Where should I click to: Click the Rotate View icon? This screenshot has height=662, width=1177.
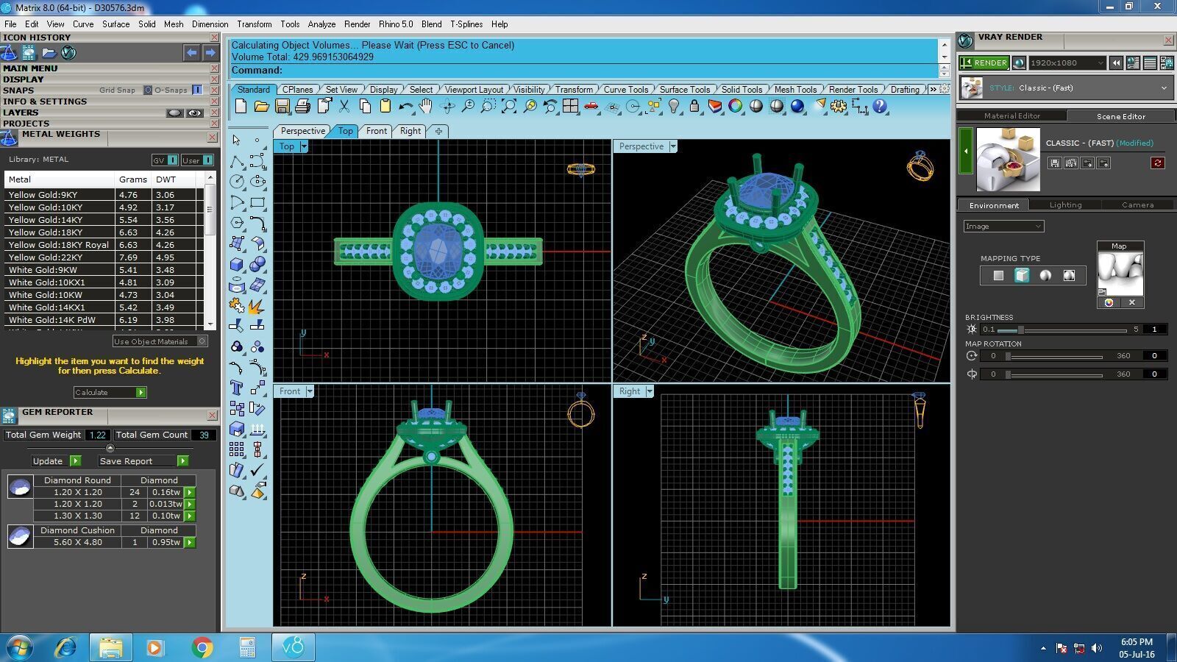coord(447,107)
